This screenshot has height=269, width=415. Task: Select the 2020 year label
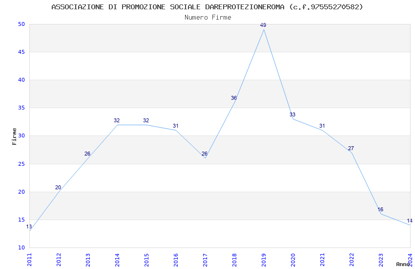tap(293, 260)
